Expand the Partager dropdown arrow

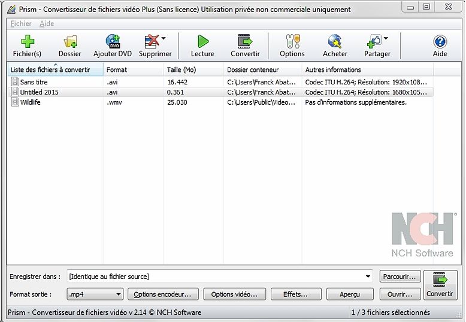pyautogui.click(x=386, y=39)
